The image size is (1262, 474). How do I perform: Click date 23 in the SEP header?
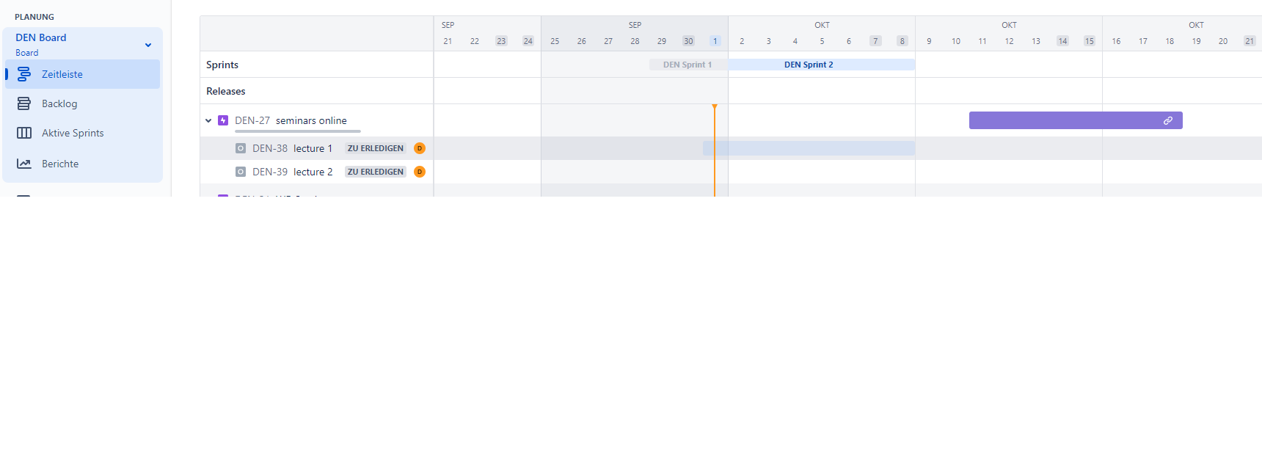pyautogui.click(x=501, y=41)
